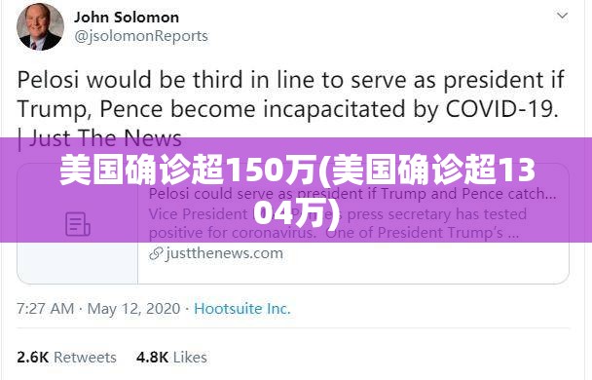Select the link card thumbnail placeholder area
The image size is (592, 380).
[78, 224]
